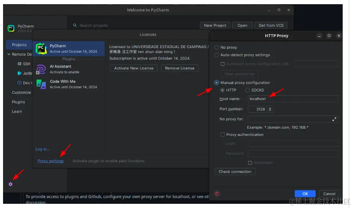Maximize the HTTP Proxy dialog

[329, 36]
